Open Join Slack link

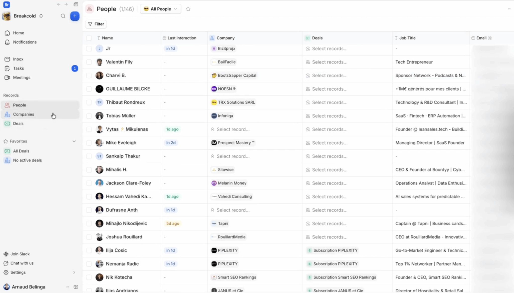pos(17,254)
